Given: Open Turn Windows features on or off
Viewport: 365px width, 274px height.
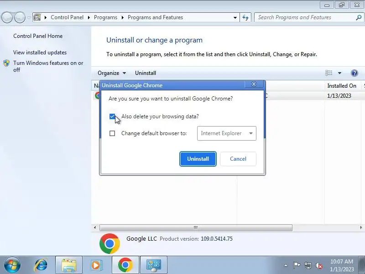Looking at the screenshot, I should [x=48, y=66].
